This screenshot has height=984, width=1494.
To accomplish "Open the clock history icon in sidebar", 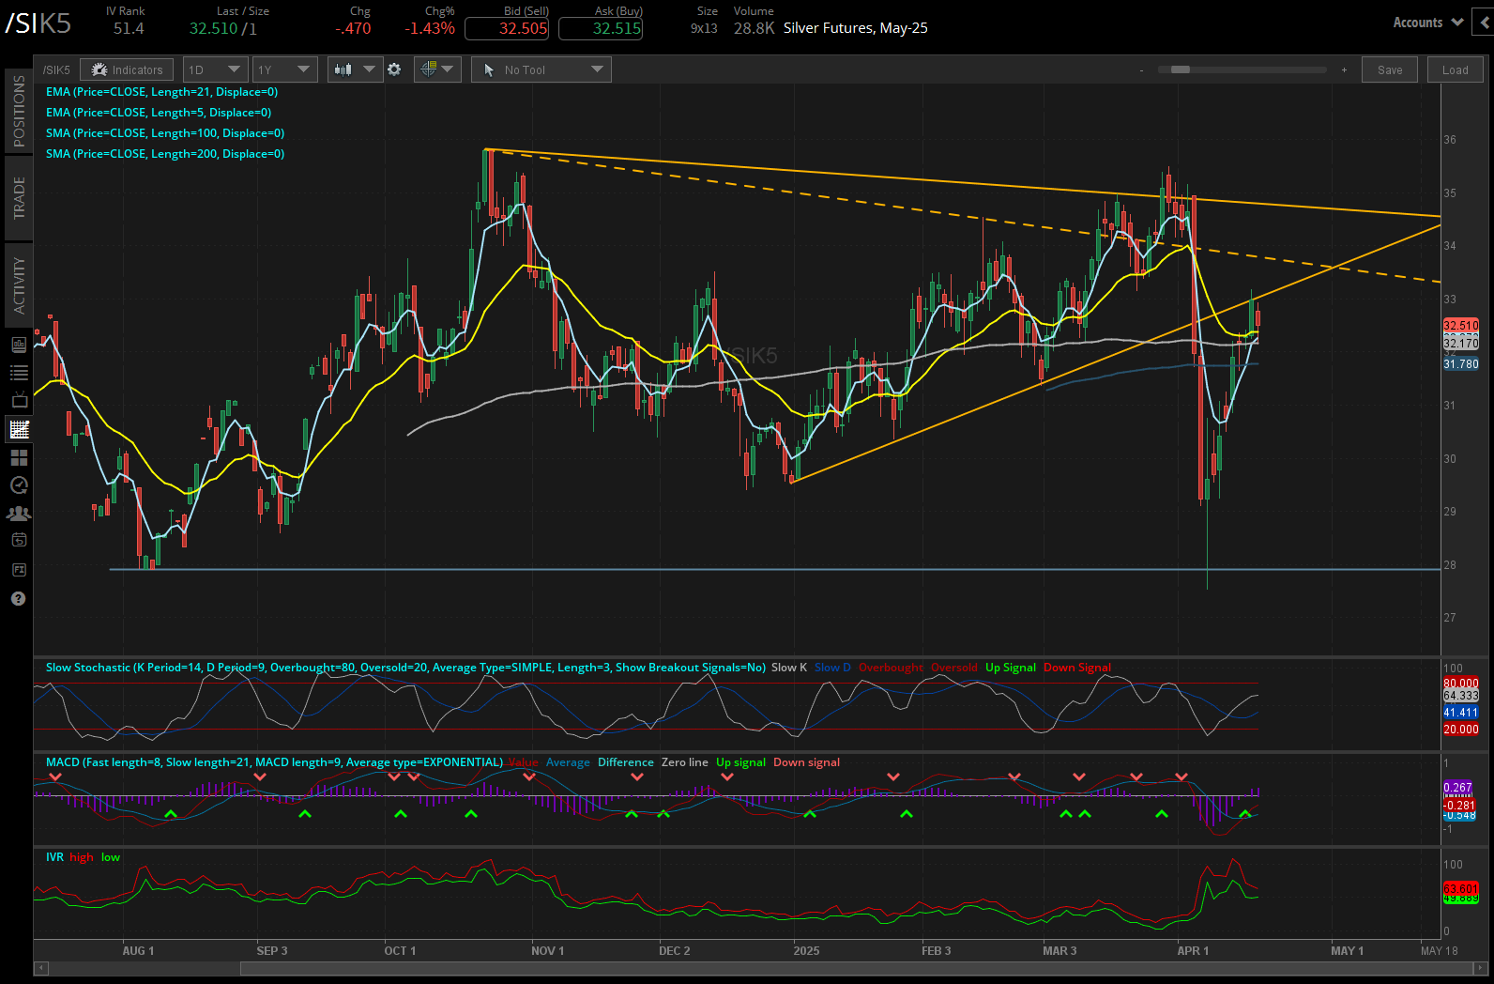I will (19, 485).
